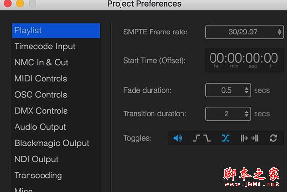Toggle the loop refresh icon
The image size is (287, 192).
[273, 138]
